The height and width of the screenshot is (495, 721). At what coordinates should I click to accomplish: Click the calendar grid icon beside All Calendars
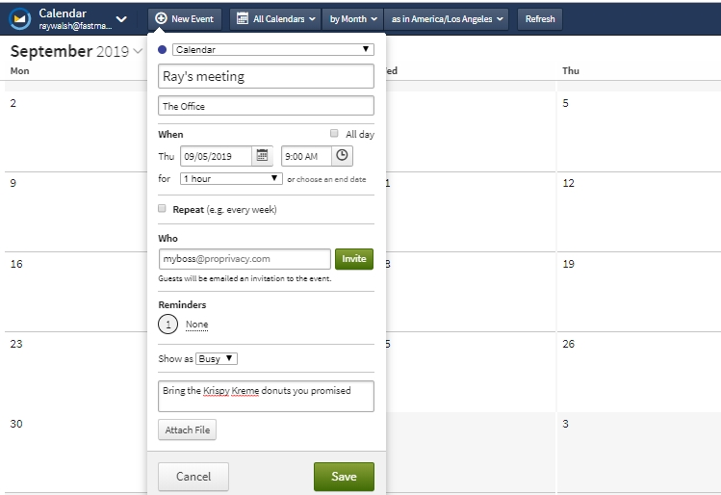pos(242,18)
